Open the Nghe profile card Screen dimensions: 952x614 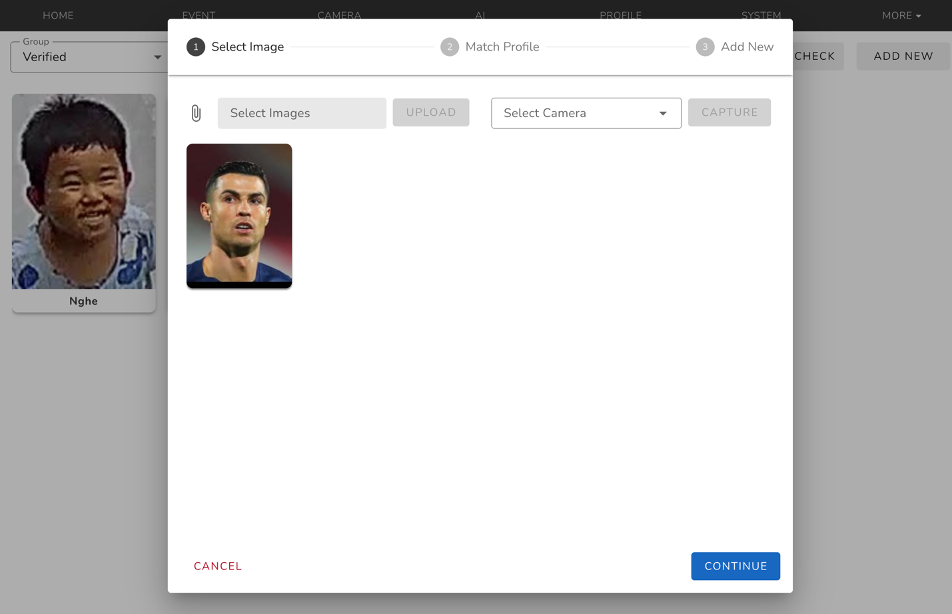[x=84, y=203]
